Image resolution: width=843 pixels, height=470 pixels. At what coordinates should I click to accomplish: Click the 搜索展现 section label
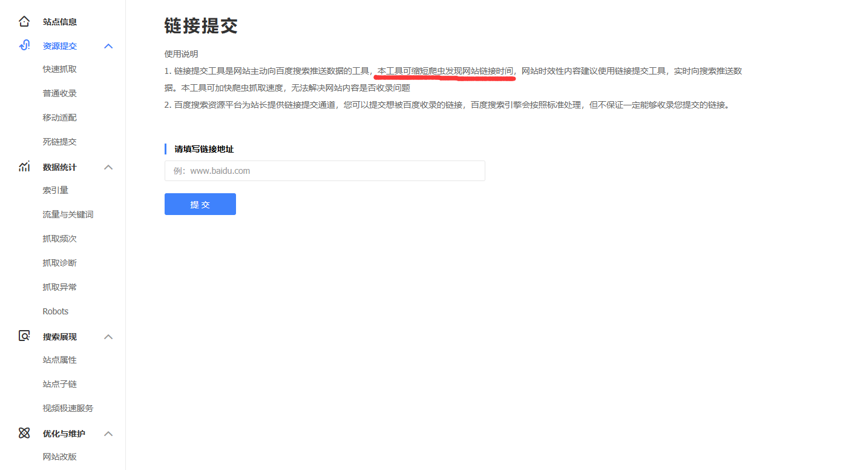coord(60,337)
